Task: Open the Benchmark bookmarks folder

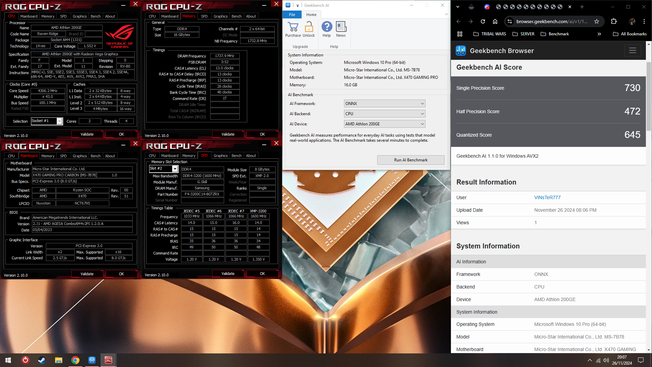Action: (x=555, y=34)
